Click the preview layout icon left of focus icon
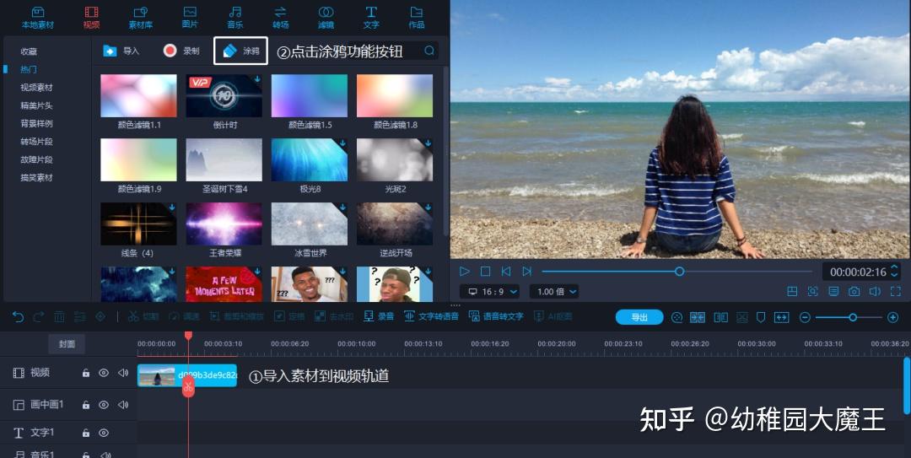Screen dimensions: 911x458 [792, 292]
